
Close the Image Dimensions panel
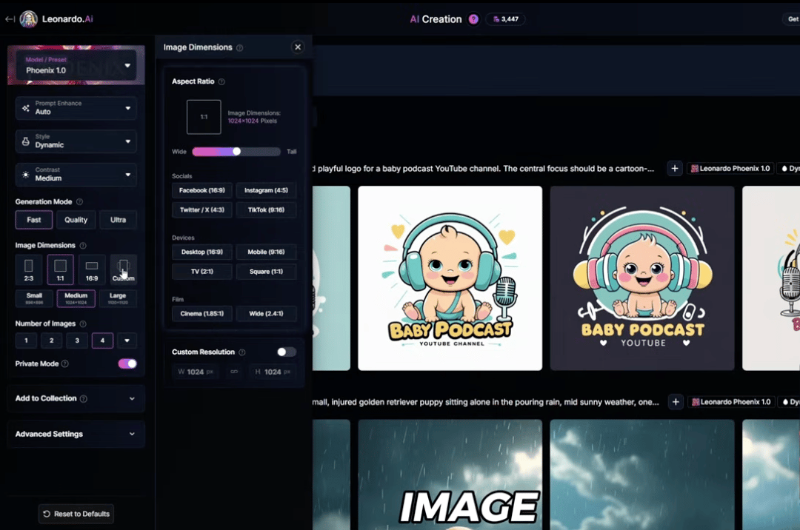point(298,47)
